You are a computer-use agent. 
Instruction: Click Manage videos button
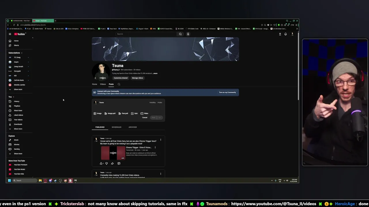pyautogui.click(x=138, y=78)
